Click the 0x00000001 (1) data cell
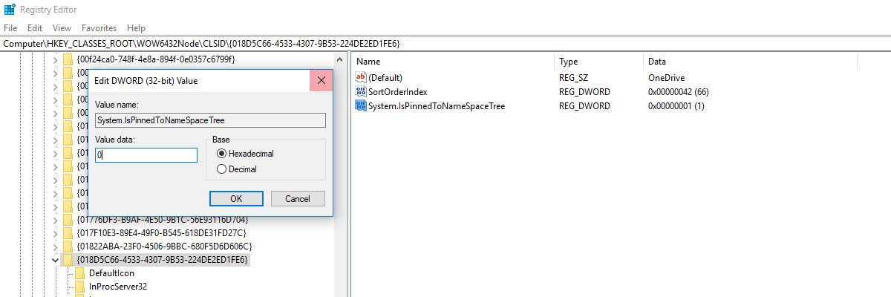This screenshot has height=297, width=891. (676, 106)
